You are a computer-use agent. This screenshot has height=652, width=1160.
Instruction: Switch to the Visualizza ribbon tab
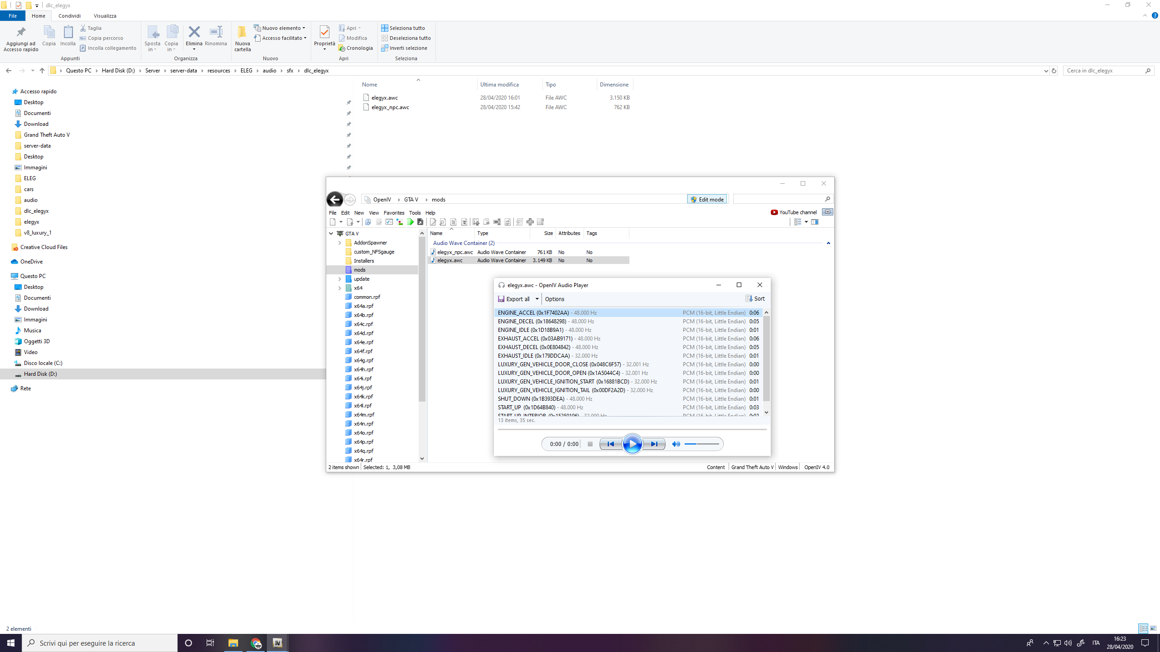tap(105, 16)
